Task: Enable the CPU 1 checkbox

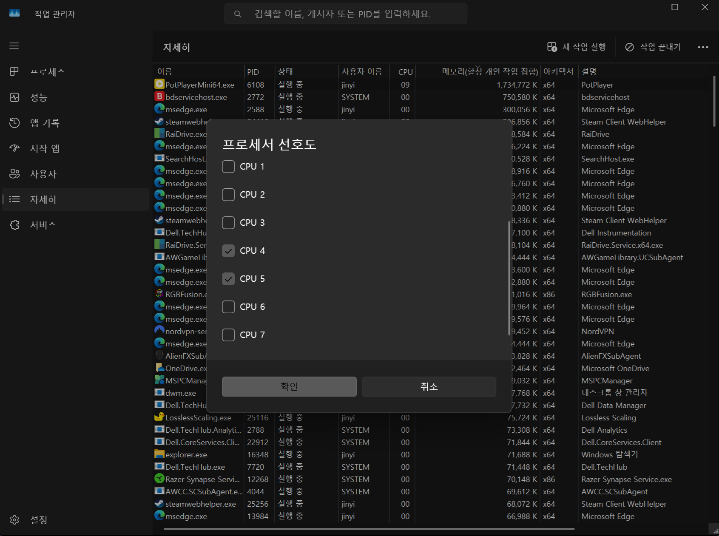Action: click(228, 167)
